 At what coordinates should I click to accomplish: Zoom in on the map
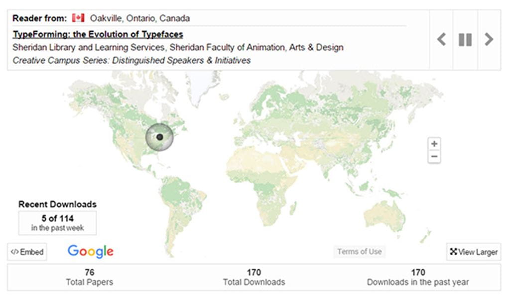tap(434, 144)
